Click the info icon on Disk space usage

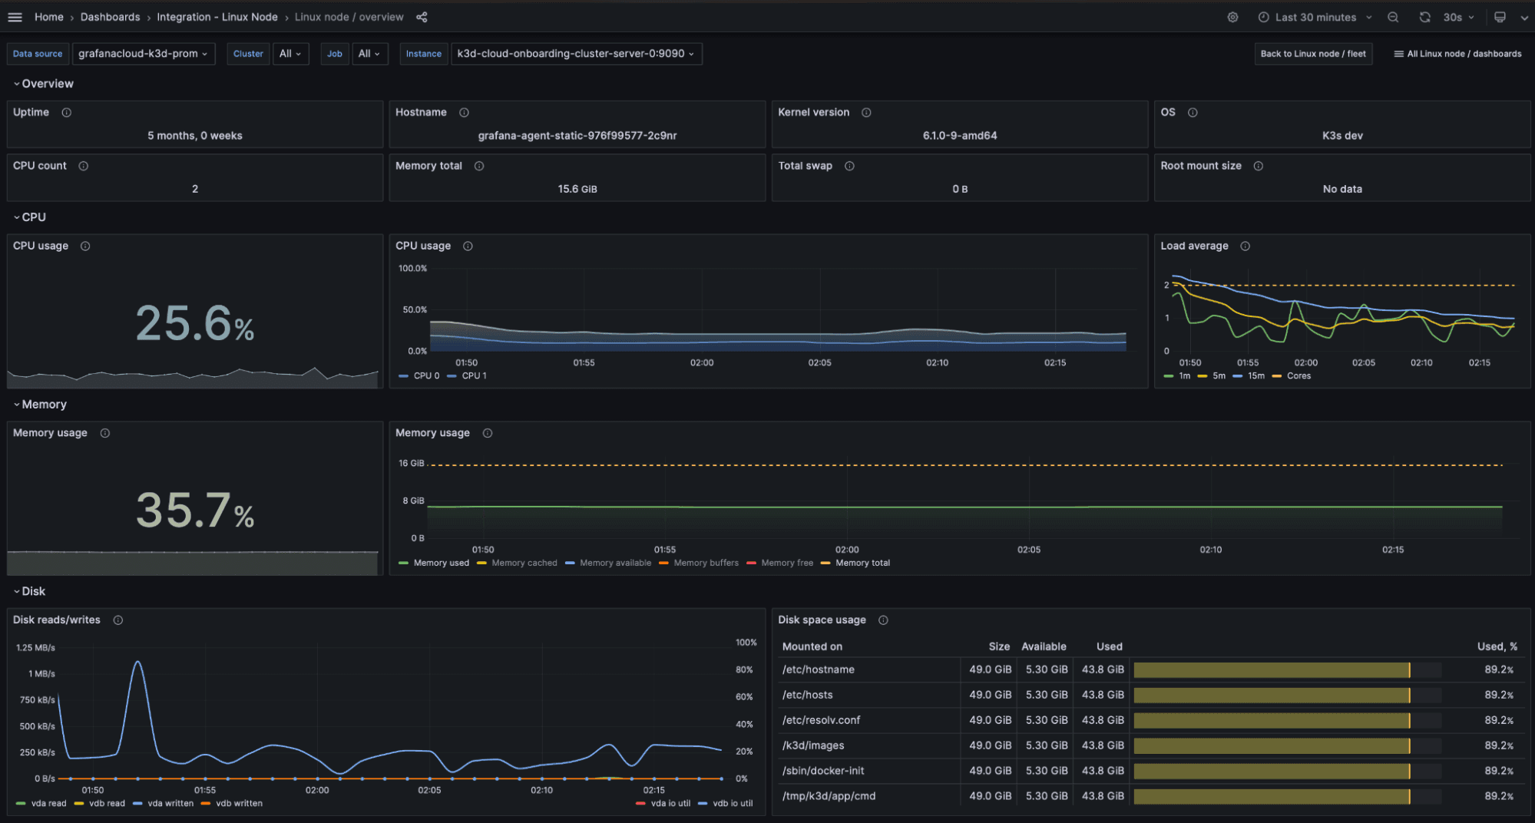click(883, 620)
